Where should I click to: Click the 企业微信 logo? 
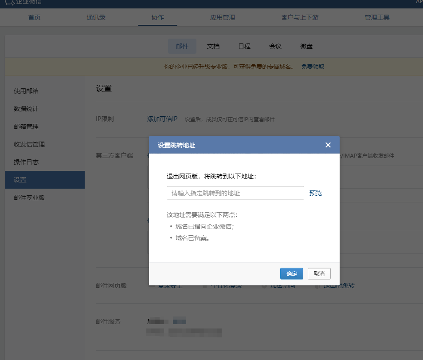[x=24, y=2]
